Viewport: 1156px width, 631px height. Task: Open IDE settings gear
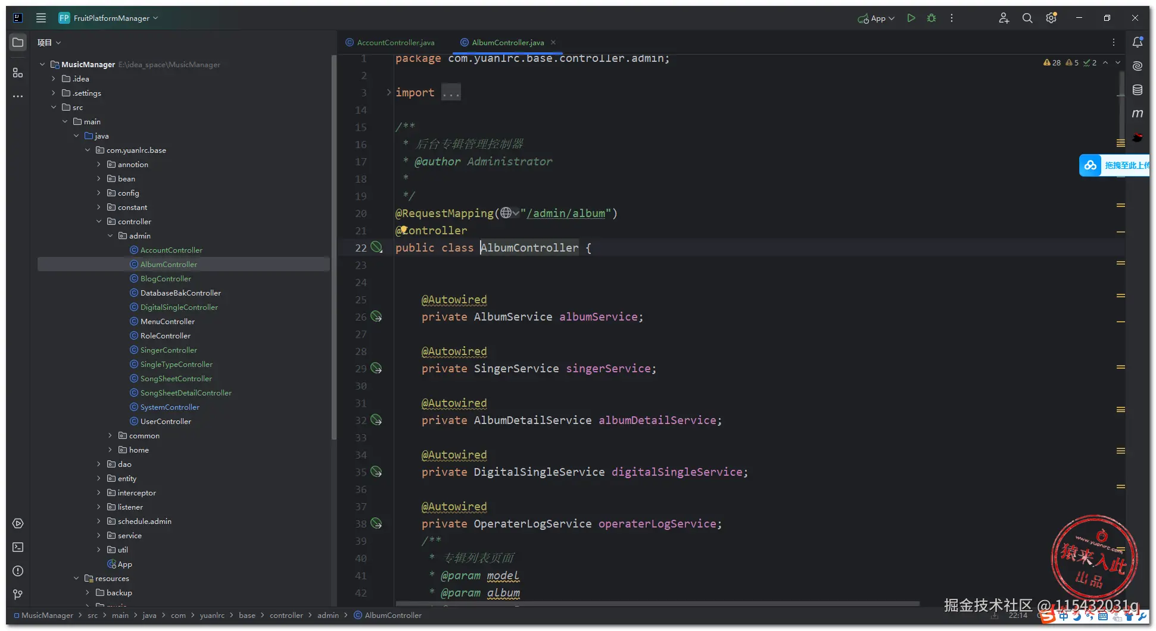pos(1051,18)
